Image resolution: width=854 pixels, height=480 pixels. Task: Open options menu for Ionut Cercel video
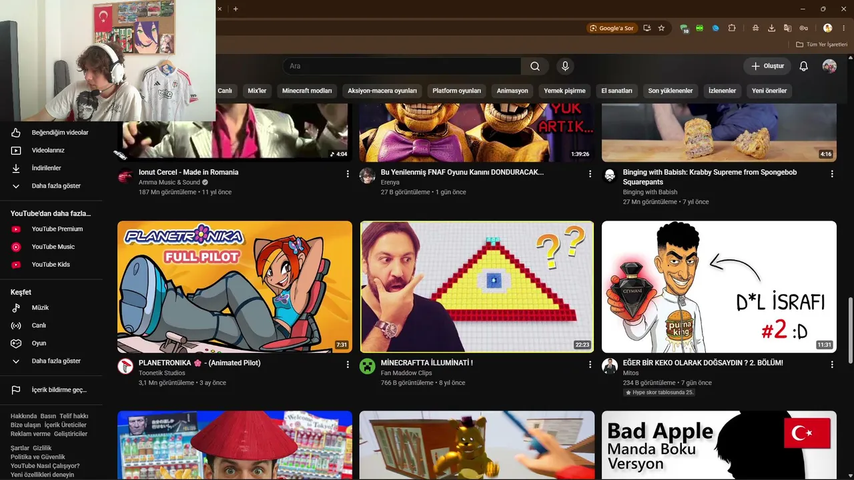(x=348, y=174)
